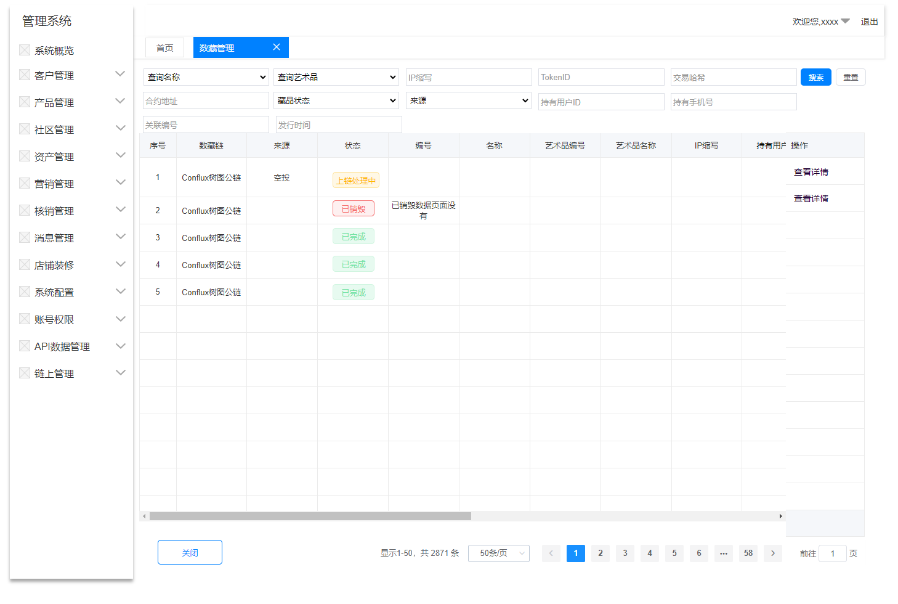Click the 状态 column header

[x=353, y=145]
